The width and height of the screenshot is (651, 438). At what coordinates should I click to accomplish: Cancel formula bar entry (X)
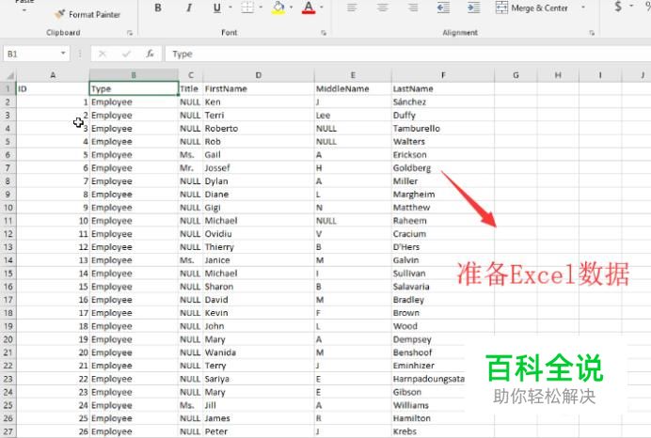click(103, 54)
